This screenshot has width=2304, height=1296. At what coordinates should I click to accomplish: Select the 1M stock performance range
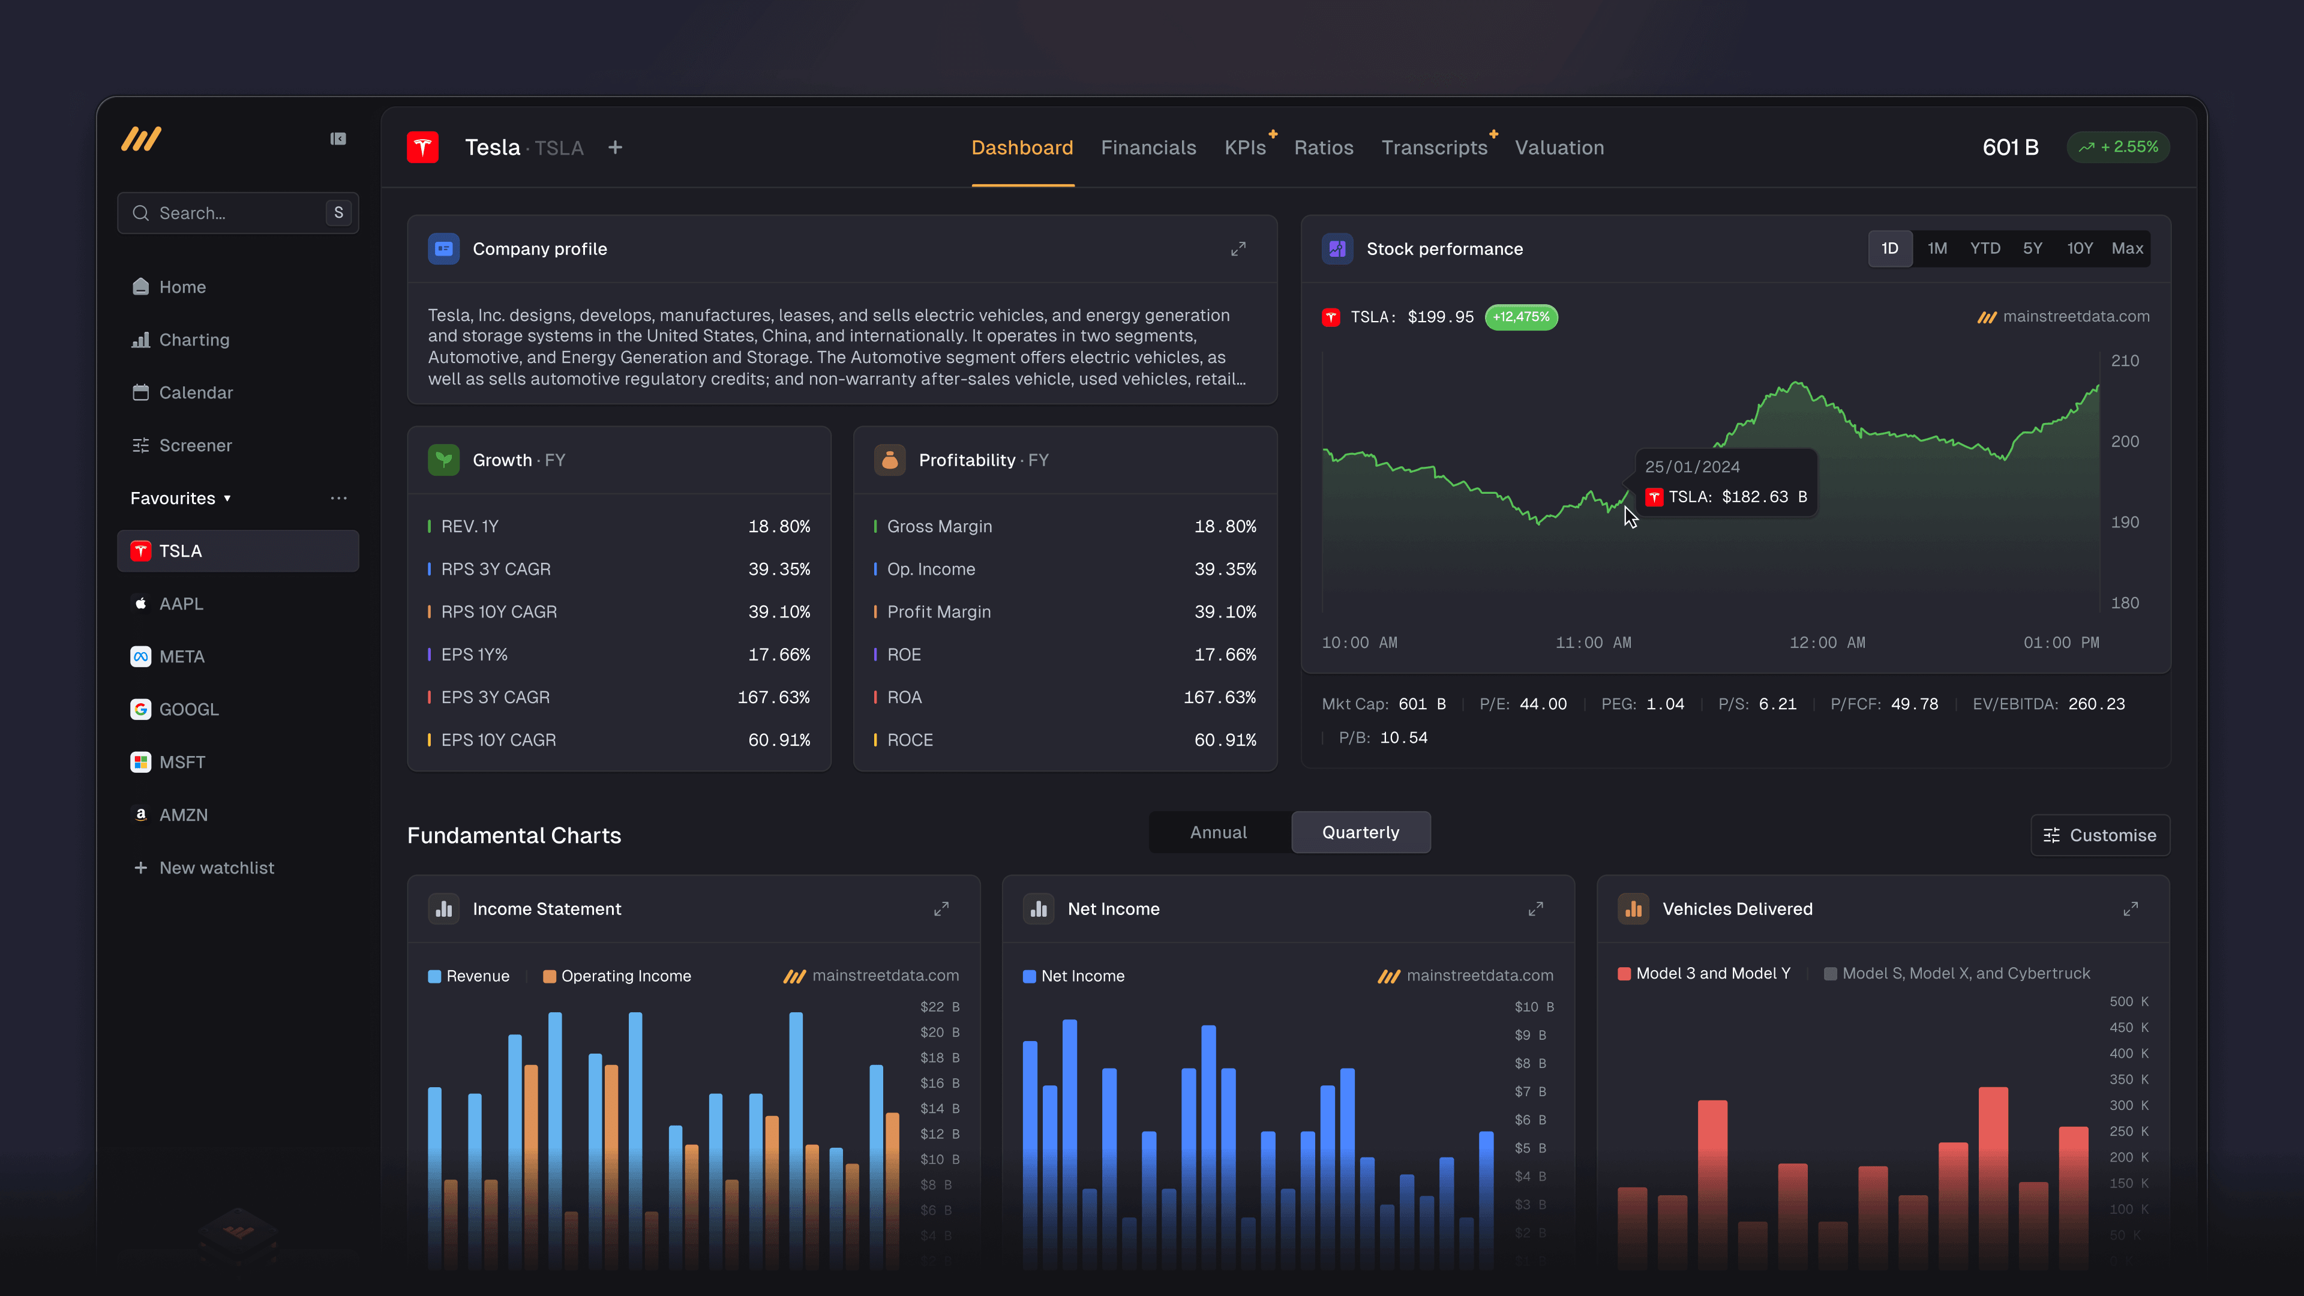1937,248
